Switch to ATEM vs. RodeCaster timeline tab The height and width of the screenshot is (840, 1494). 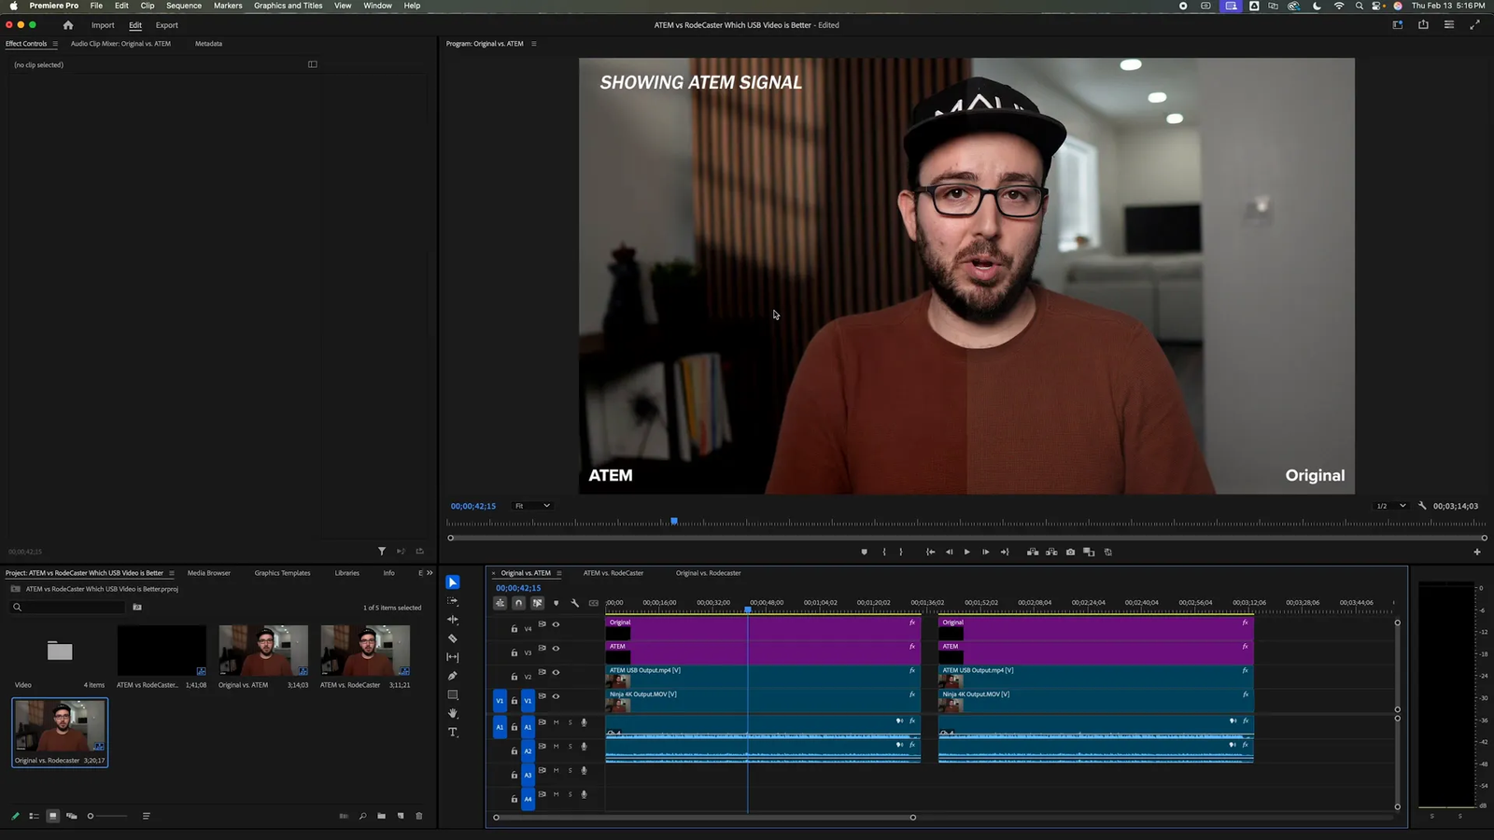(613, 573)
